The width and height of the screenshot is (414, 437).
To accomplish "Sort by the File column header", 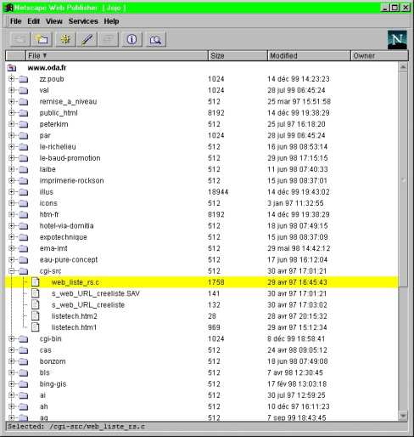I will 117,56.
